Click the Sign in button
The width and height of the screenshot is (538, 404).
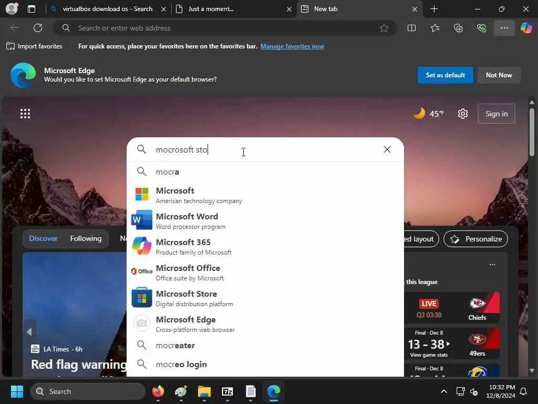pyautogui.click(x=496, y=114)
